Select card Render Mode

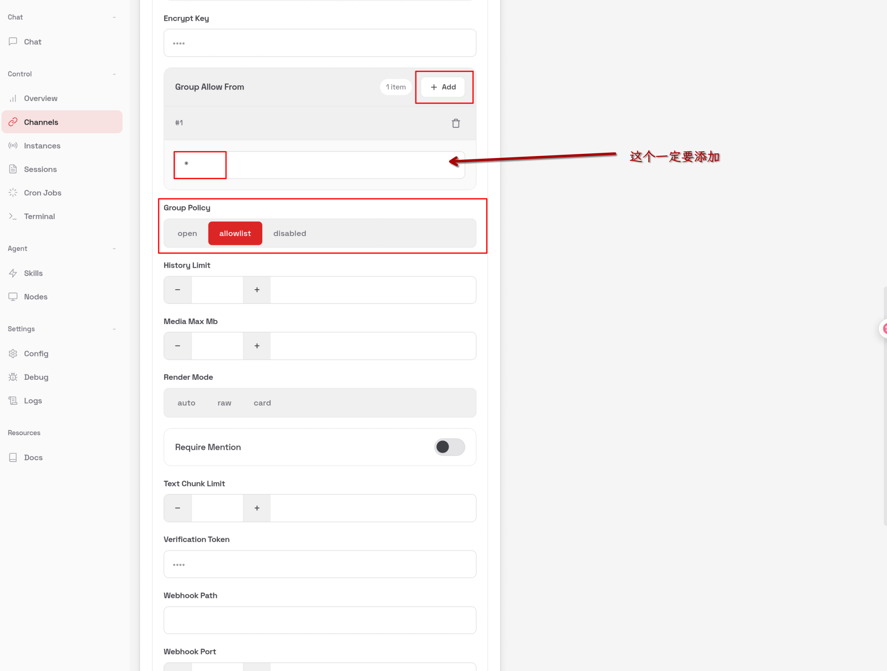(x=262, y=403)
